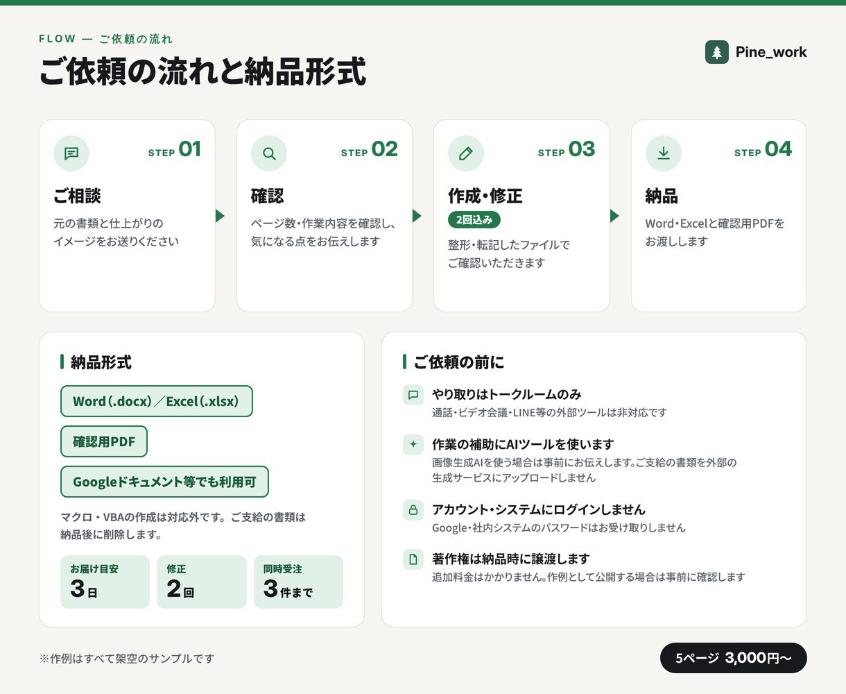The height and width of the screenshot is (694, 846).
Task: Click the 作業の補助にAIツールを使います heading
Action: click(524, 445)
